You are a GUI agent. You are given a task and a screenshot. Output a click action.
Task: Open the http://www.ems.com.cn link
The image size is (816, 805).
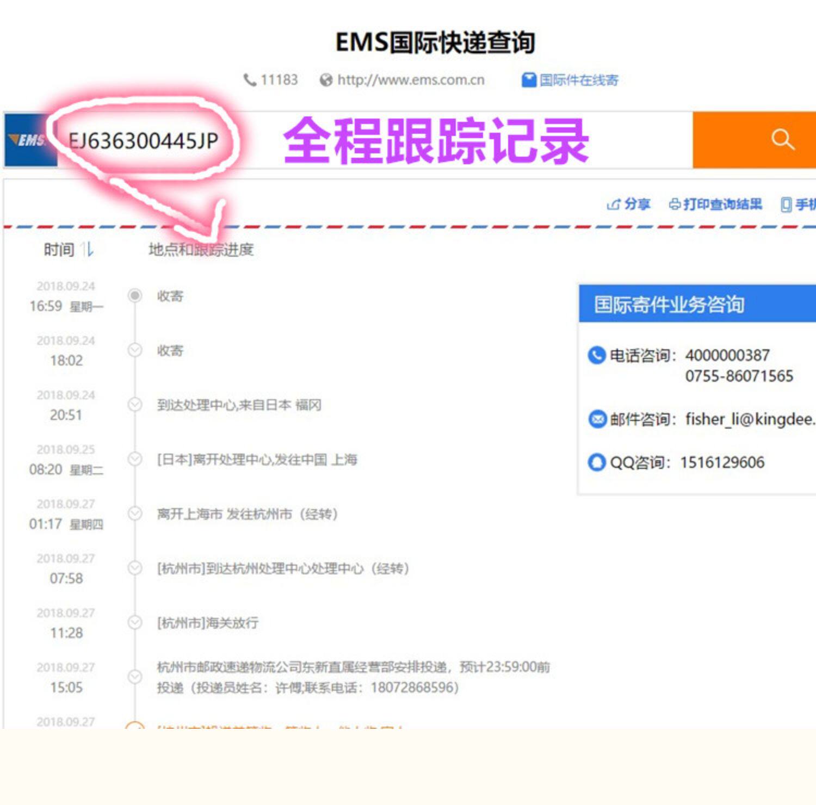(x=411, y=80)
